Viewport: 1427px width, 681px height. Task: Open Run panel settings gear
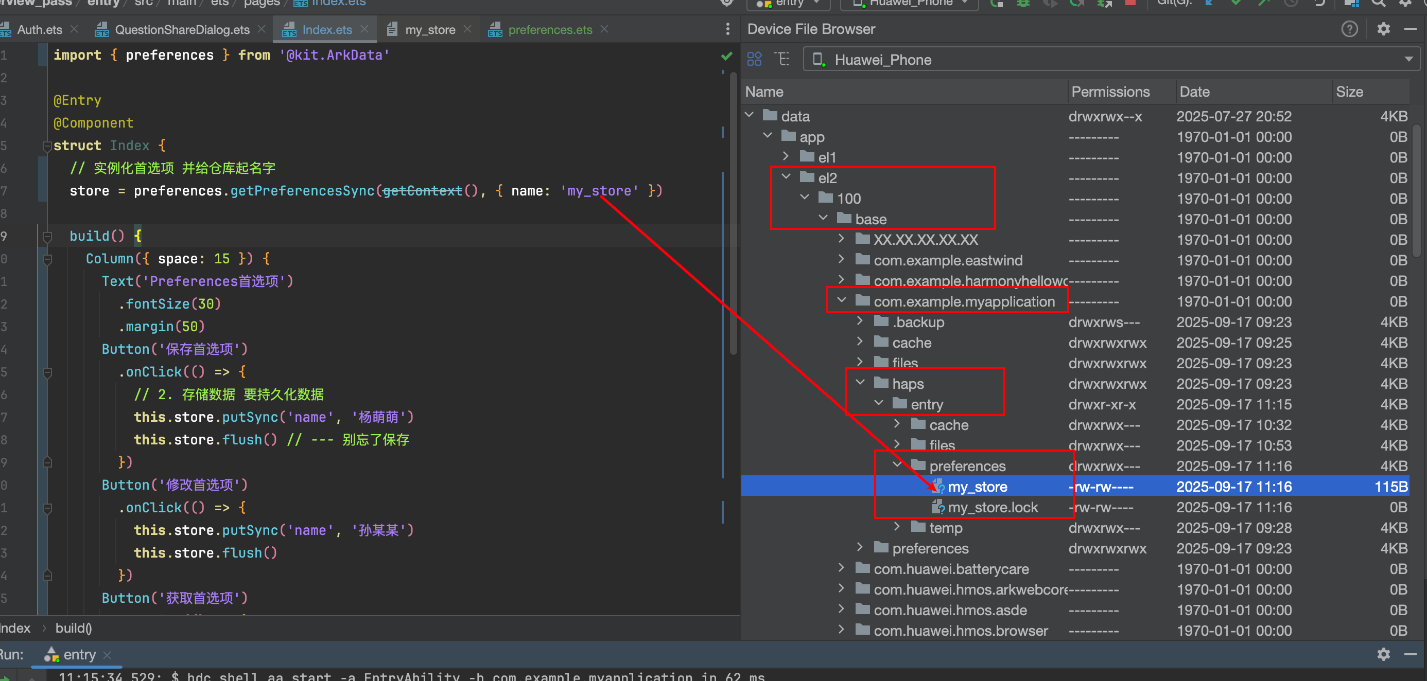tap(1383, 654)
